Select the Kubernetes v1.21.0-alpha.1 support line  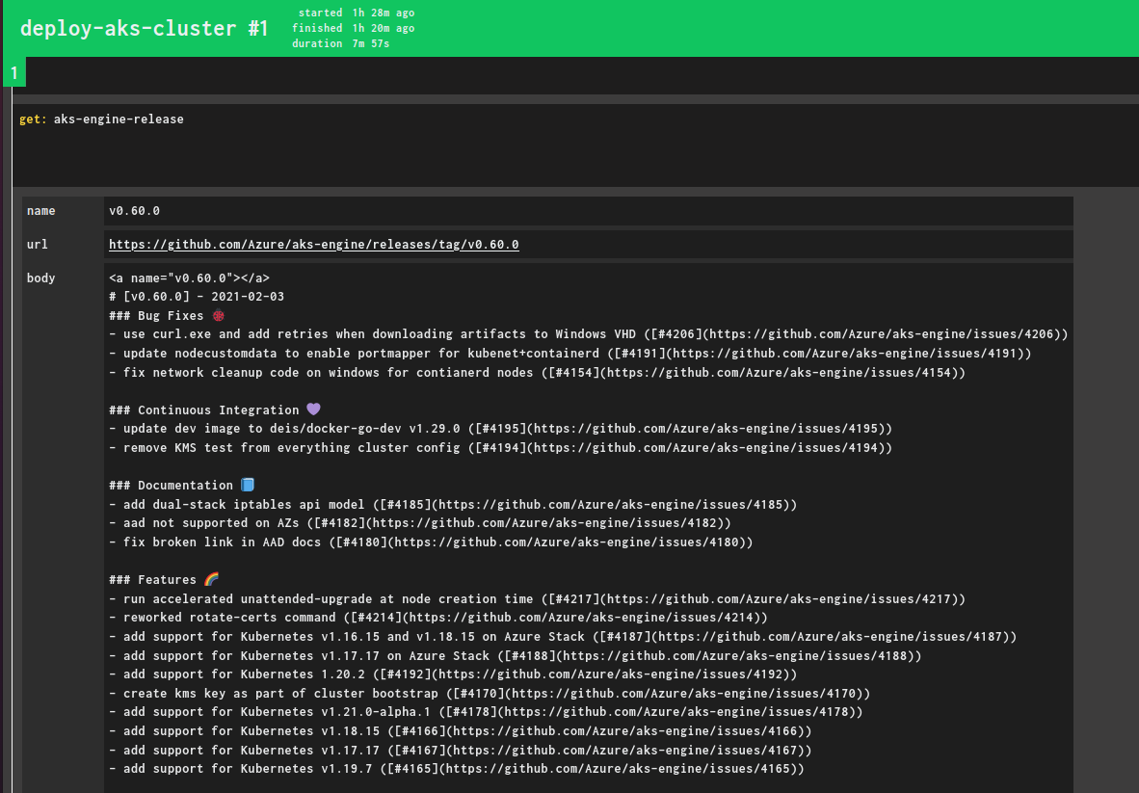486,712
